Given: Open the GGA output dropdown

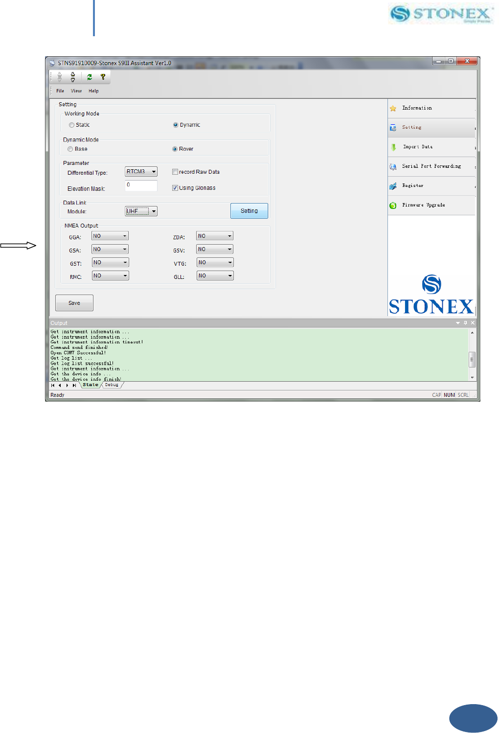Looking at the screenshot, I should [x=110, y=236].
